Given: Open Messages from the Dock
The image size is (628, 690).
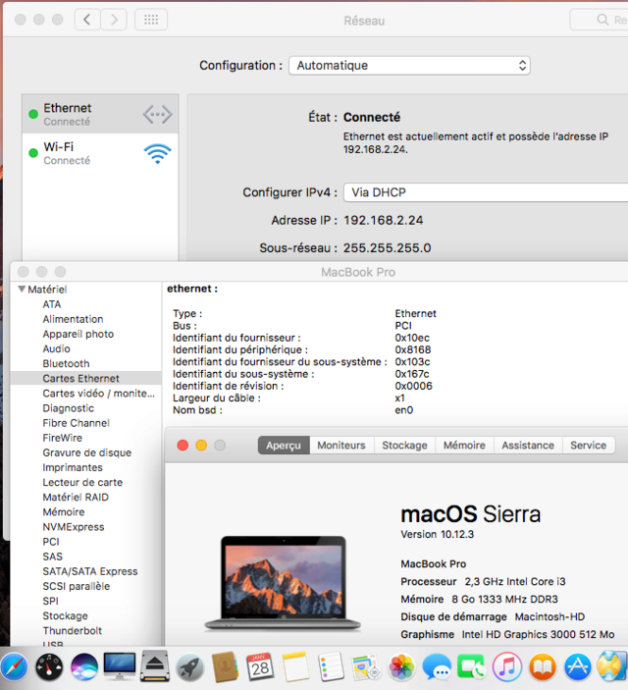Looking at the screenshot, I should (x=437, y=667).
